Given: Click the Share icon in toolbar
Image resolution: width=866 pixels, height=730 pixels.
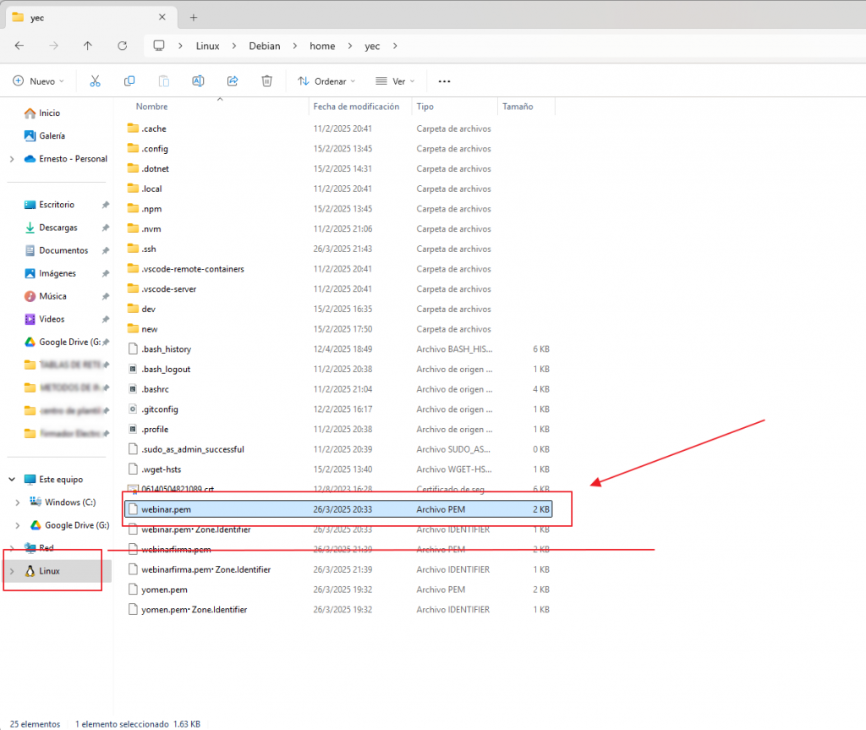Looking at the screenshot, I should click(233, 81).
